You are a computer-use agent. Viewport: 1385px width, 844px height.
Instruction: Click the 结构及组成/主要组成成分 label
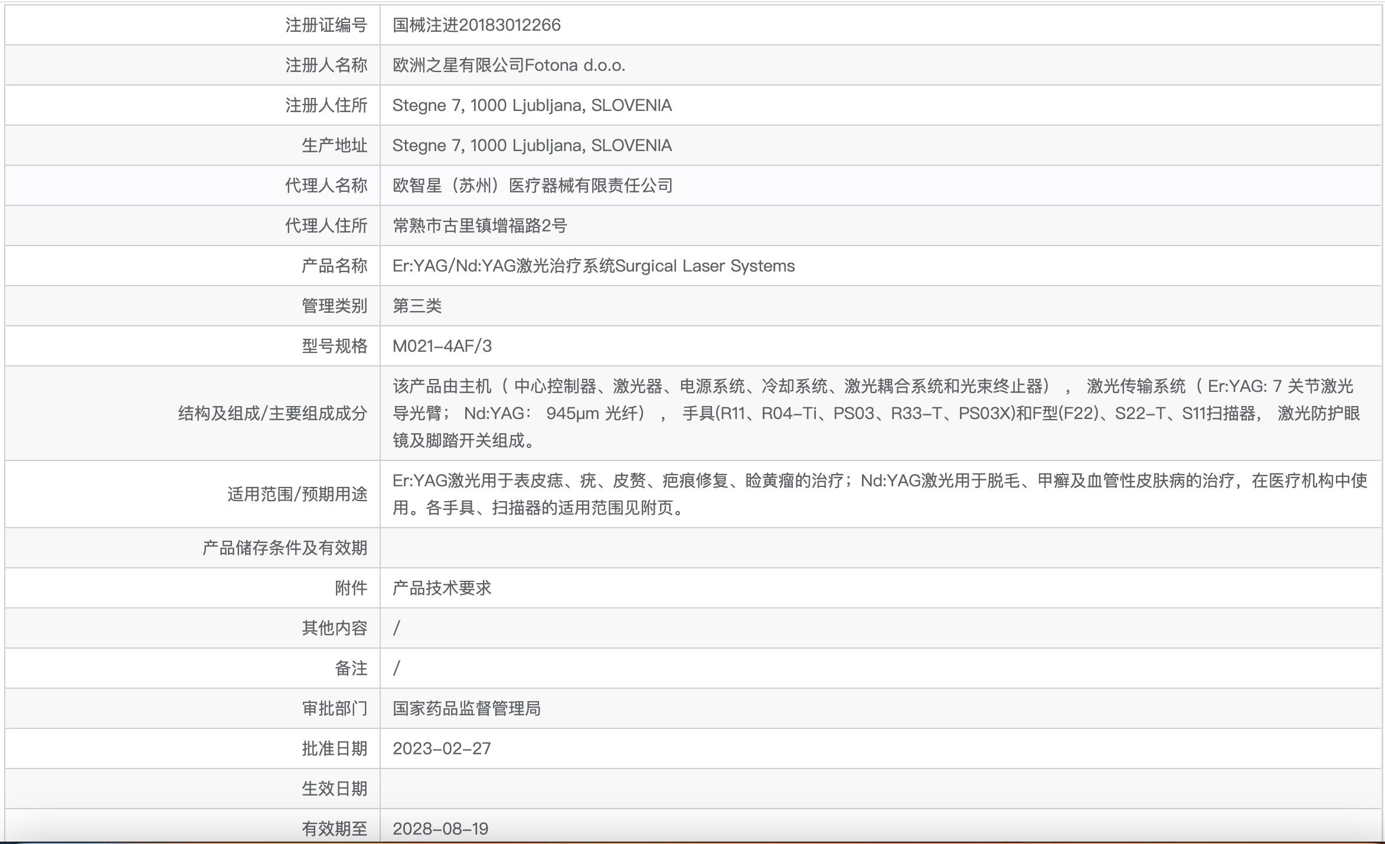(273, 413)
